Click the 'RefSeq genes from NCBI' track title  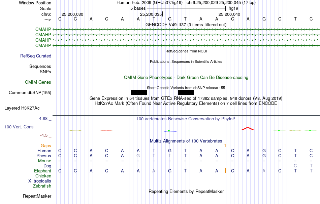pyautogui.click(x=186, y=51)
